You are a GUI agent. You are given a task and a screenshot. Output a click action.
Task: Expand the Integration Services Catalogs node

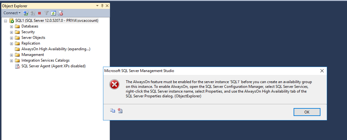click(11, 60)
